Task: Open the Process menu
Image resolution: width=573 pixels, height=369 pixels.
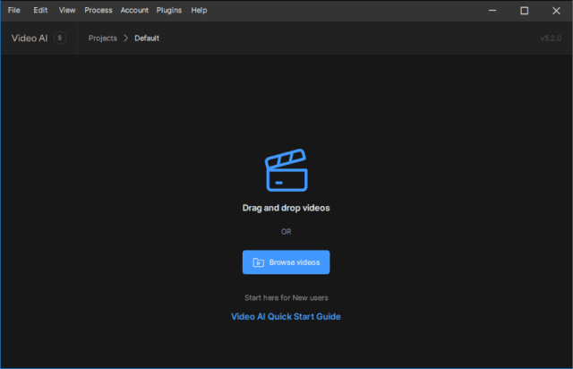Action: [98, 10]
